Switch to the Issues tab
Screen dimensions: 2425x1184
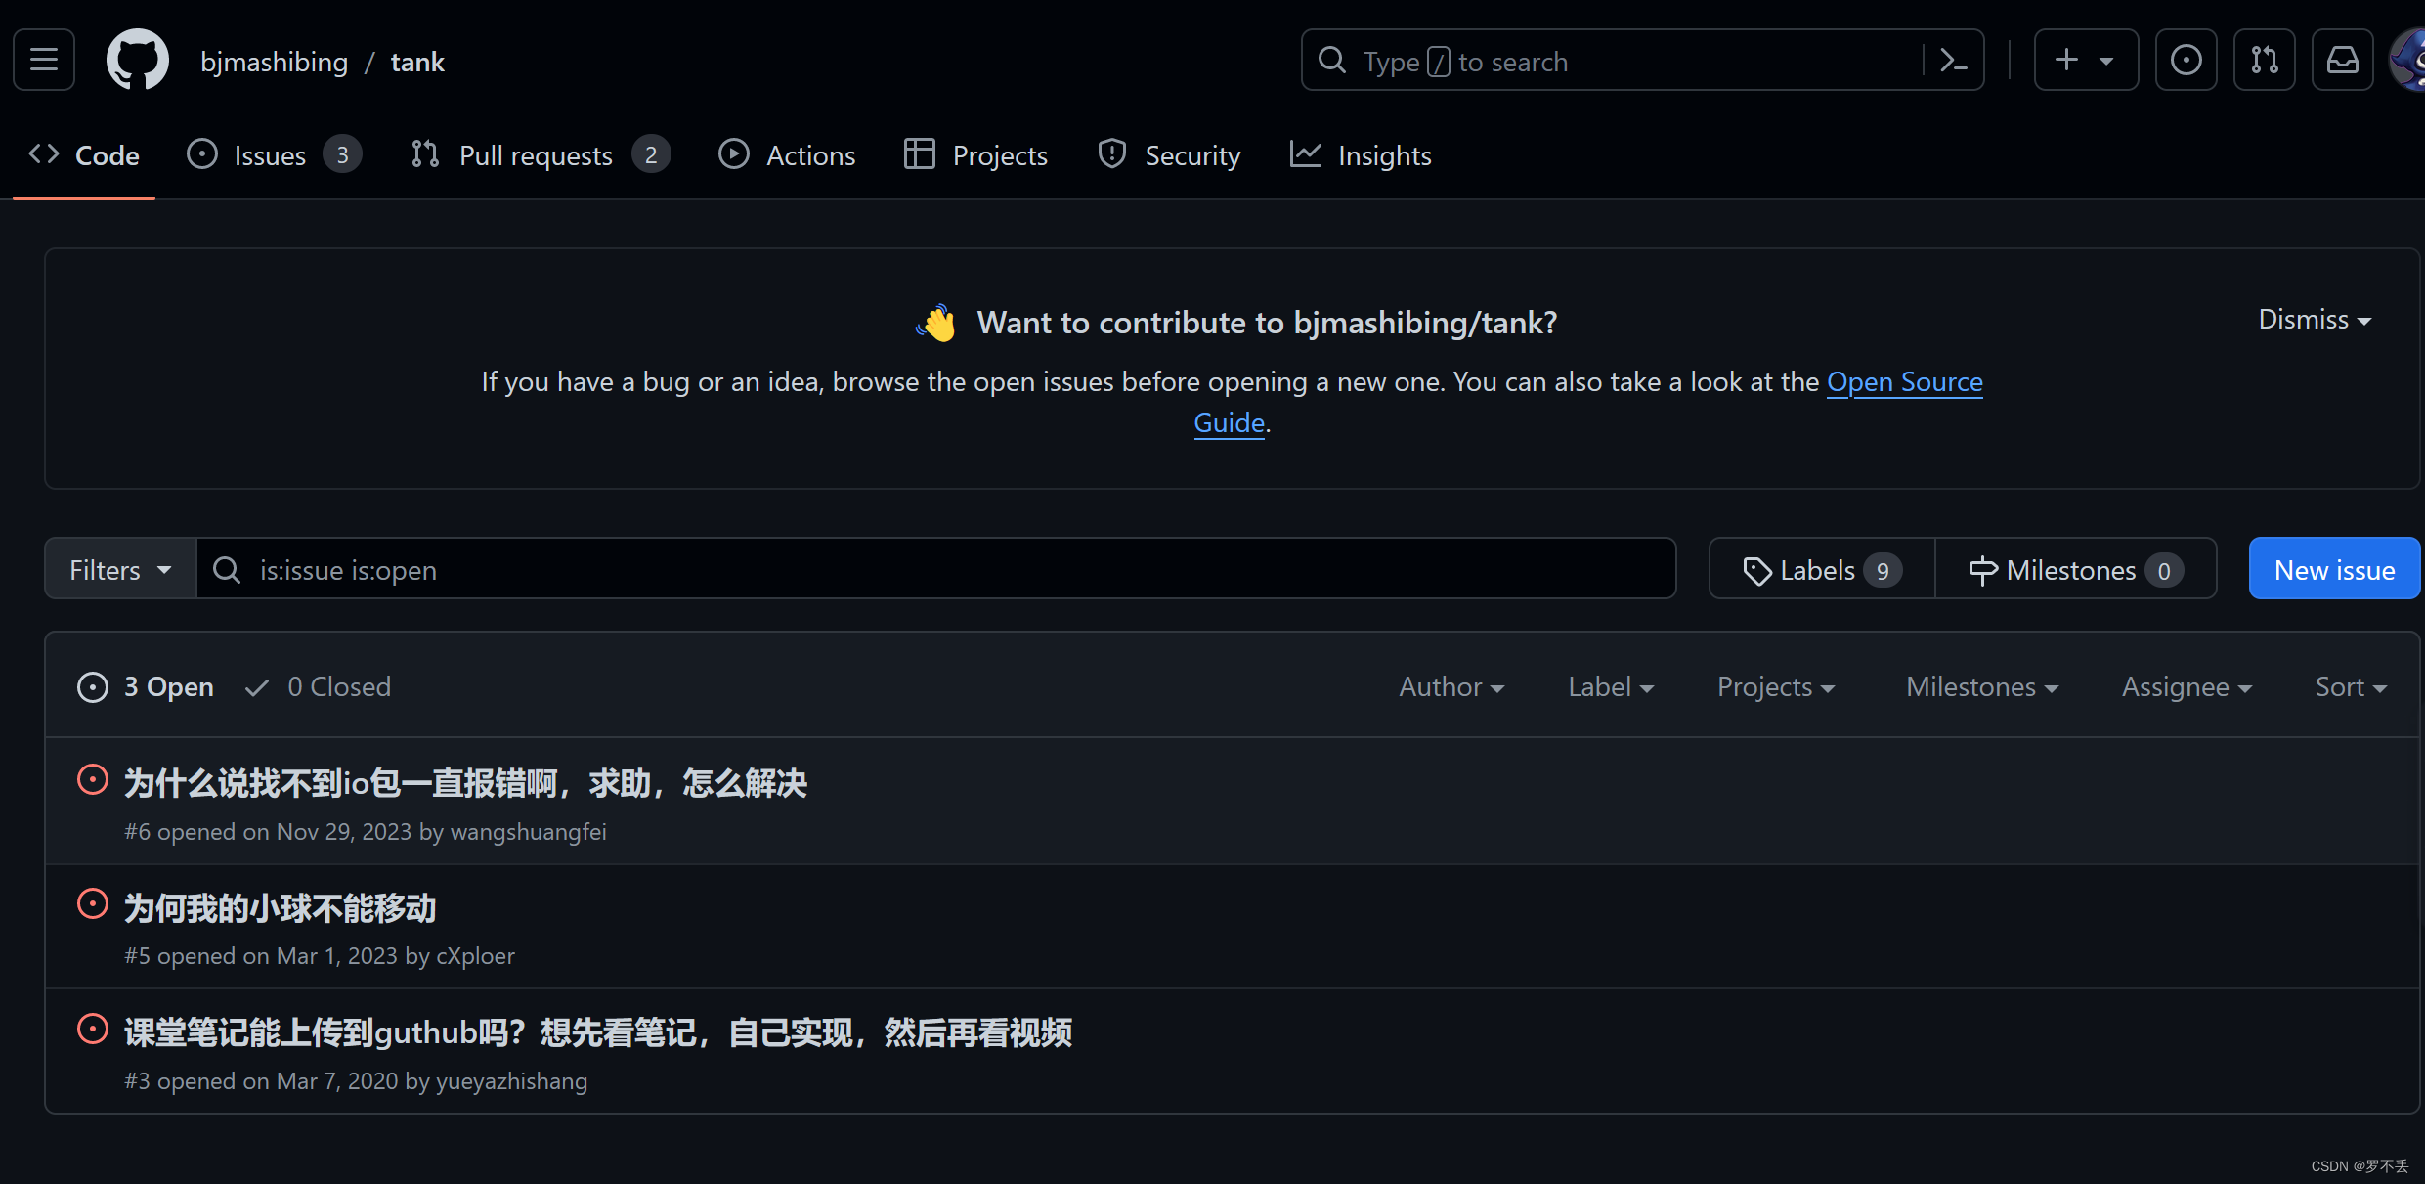[274, 155]
